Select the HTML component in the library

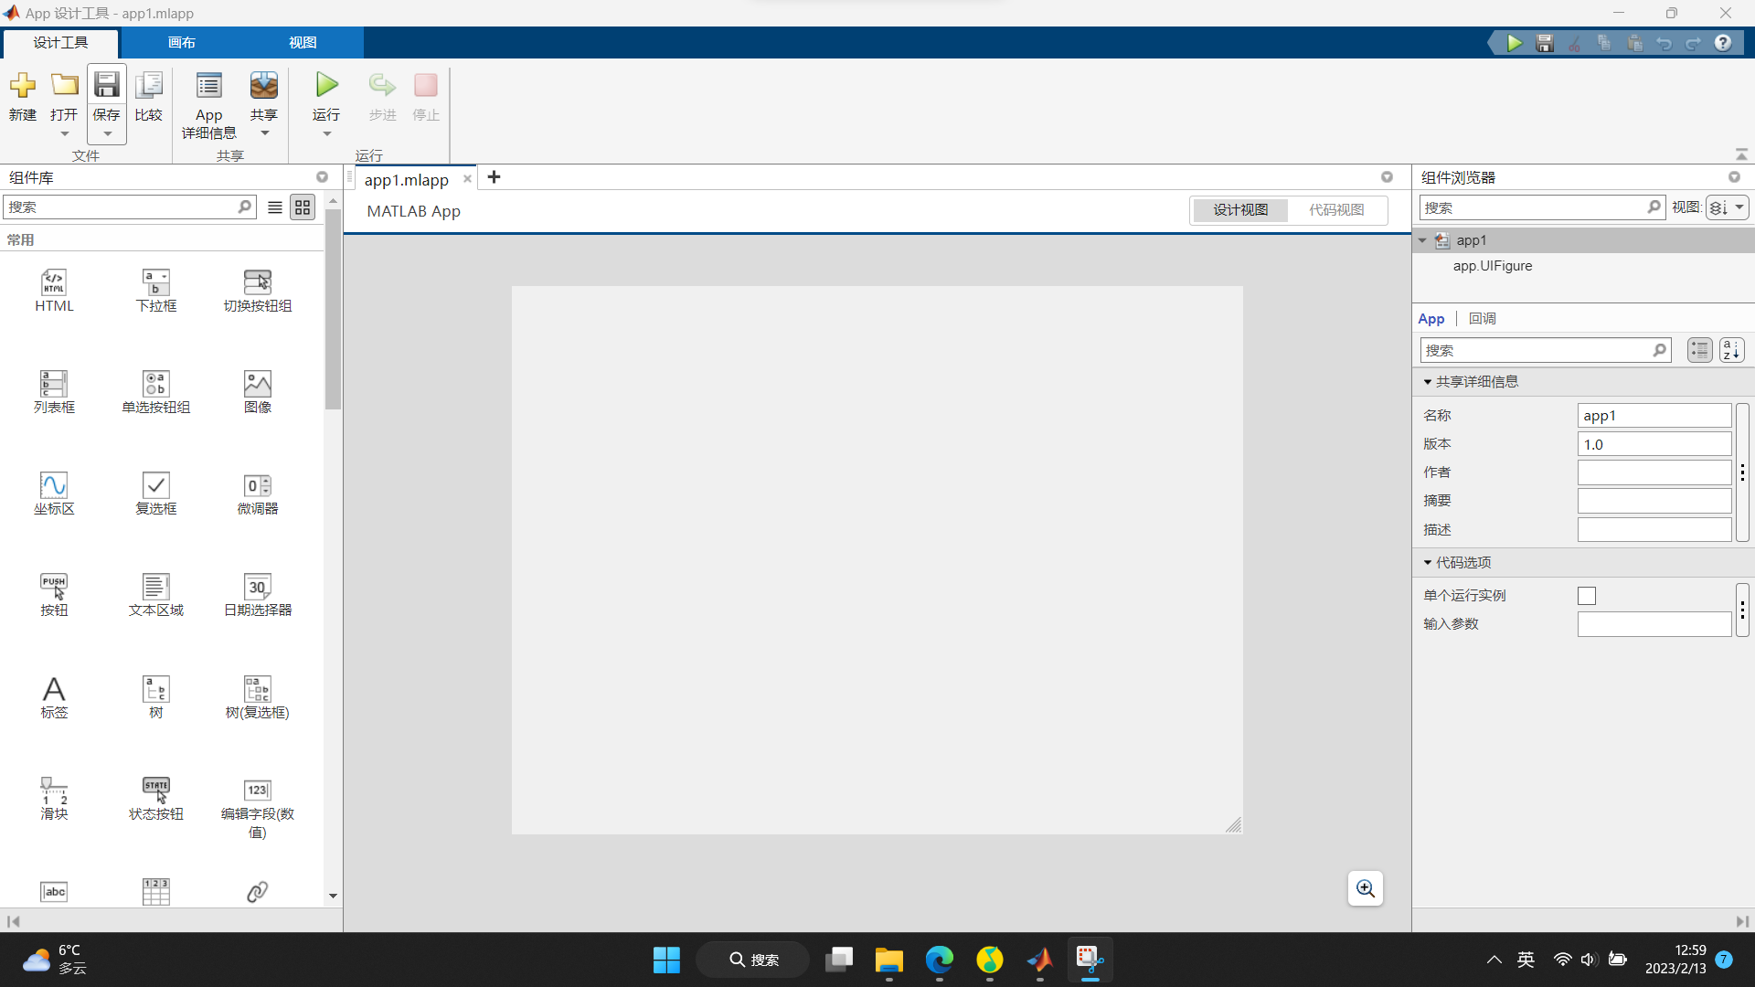tap(53, 291)
